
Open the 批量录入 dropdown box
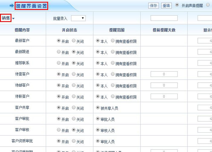click(x=78, y=18)
